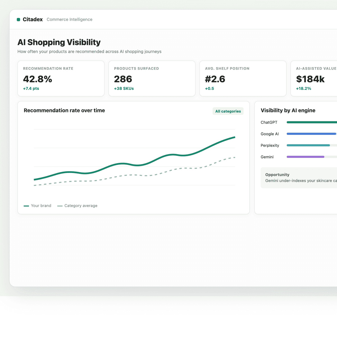337x337 pixels.
Task: Click the Google AI visibility bar
Action: (312, 134)
